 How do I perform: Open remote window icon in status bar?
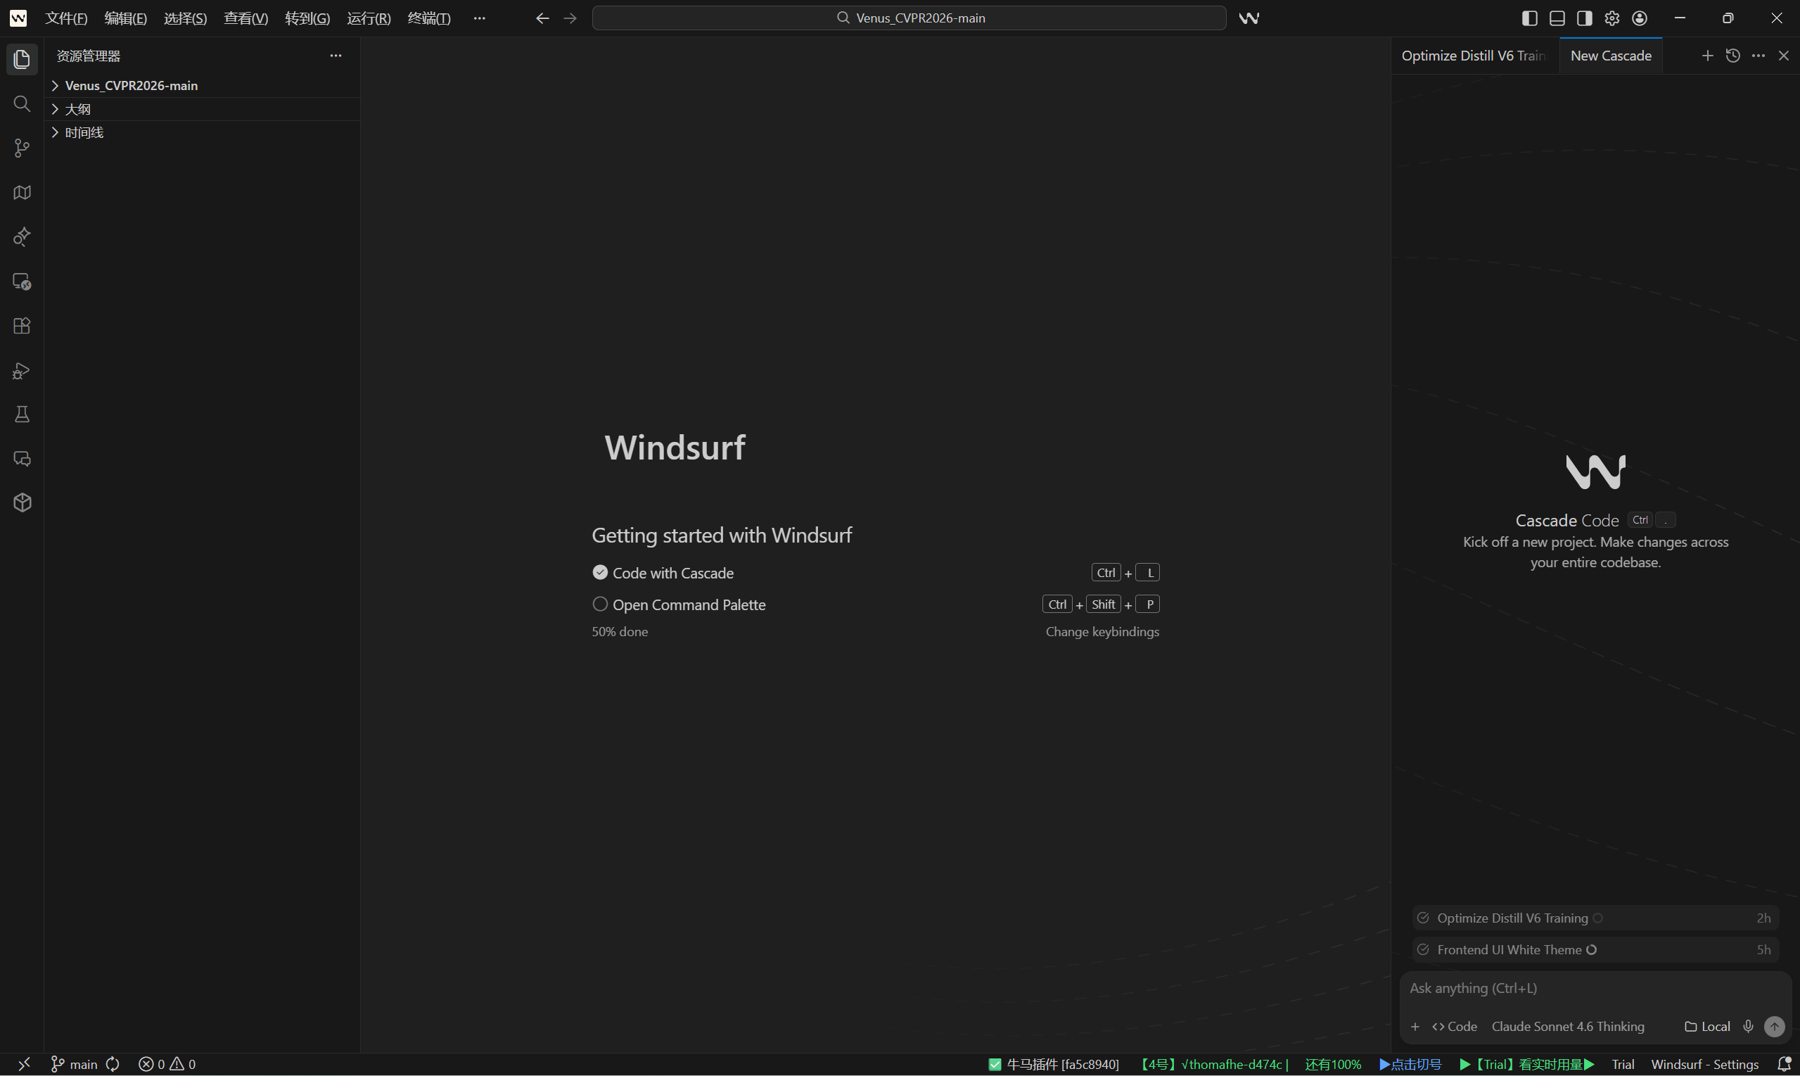coord(24,1065)
